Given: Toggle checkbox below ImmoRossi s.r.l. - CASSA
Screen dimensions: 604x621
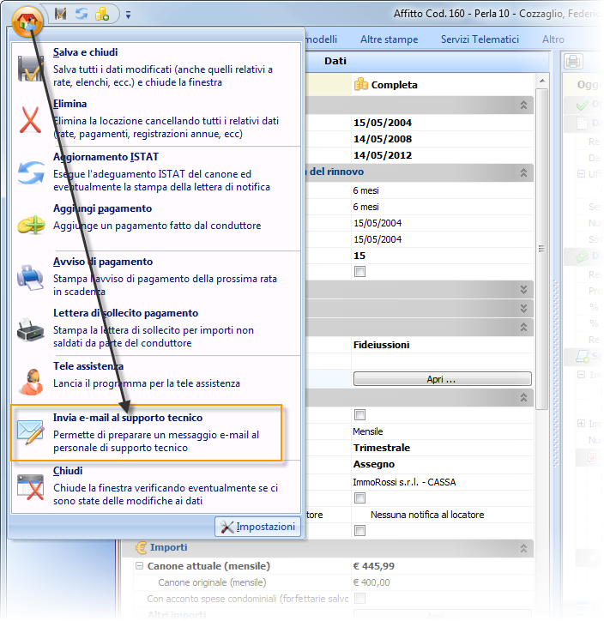Looking at the screenshot, I should point(359,497).
